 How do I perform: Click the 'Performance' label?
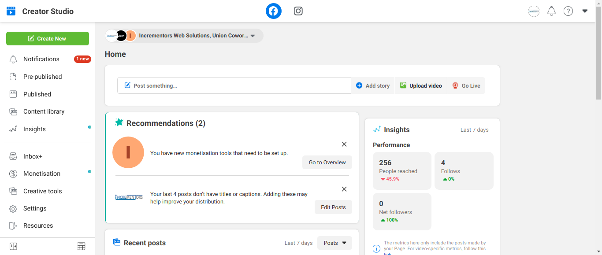391,145
